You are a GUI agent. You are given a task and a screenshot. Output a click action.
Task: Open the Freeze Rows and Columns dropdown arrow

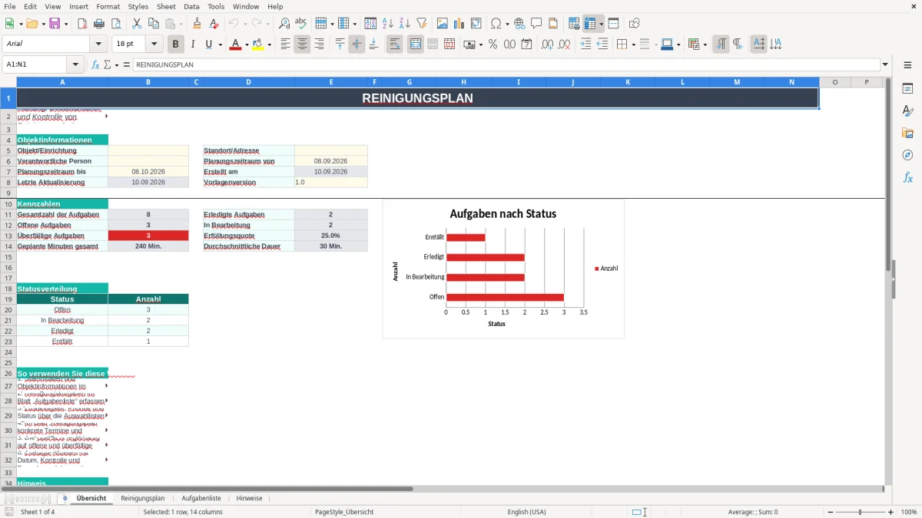602,24
